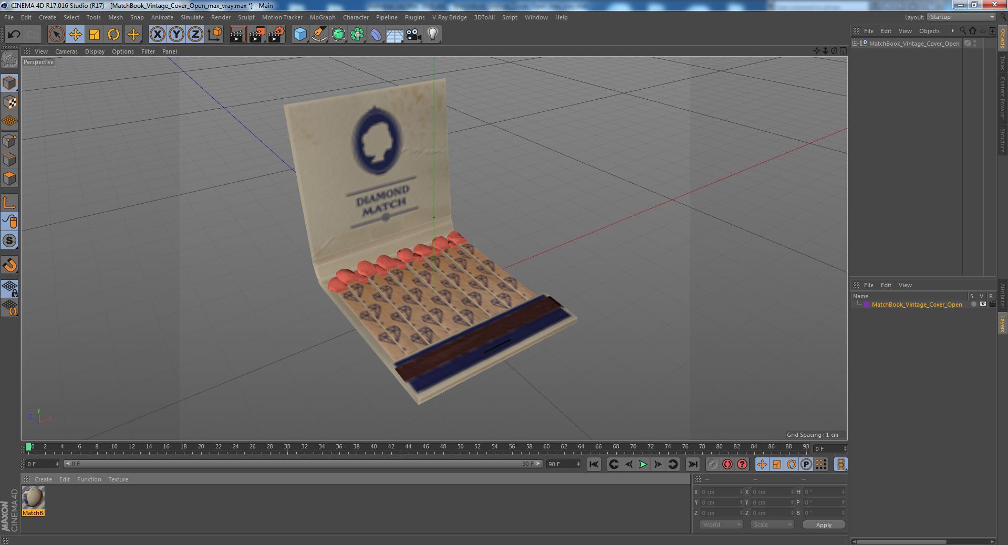Viewport: 1008px width, 545px height.
Task: Open the Layout Startup dropdown
Action: pyautogui.click(x=961, y=17)
